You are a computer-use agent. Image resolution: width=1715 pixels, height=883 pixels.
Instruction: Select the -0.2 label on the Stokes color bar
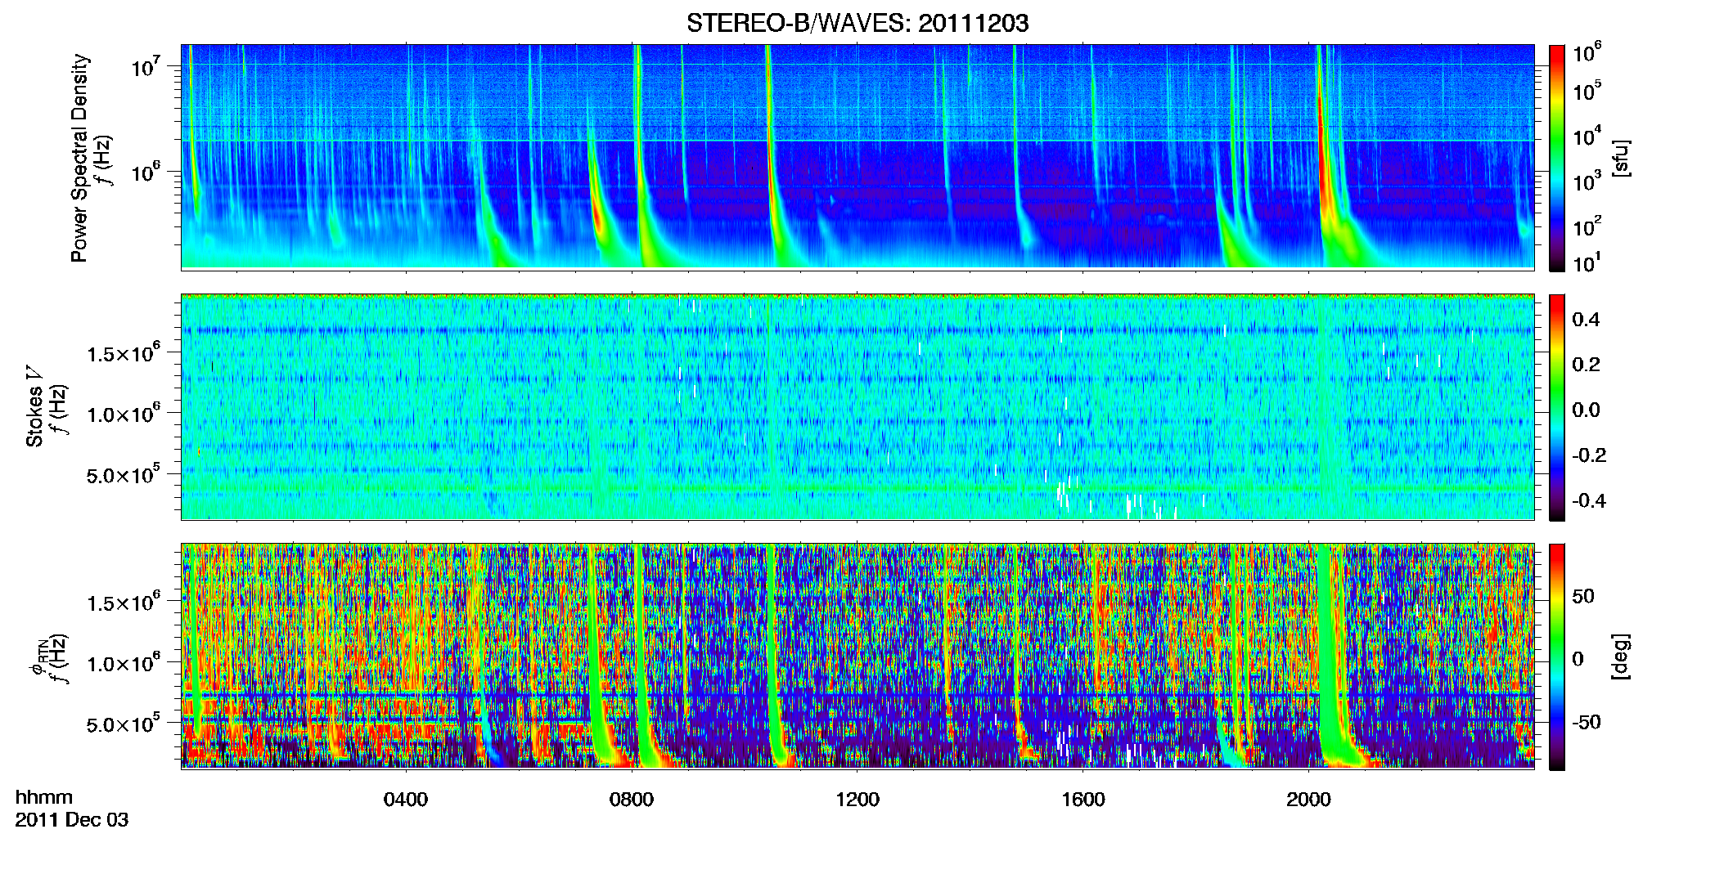[1588, 455]
